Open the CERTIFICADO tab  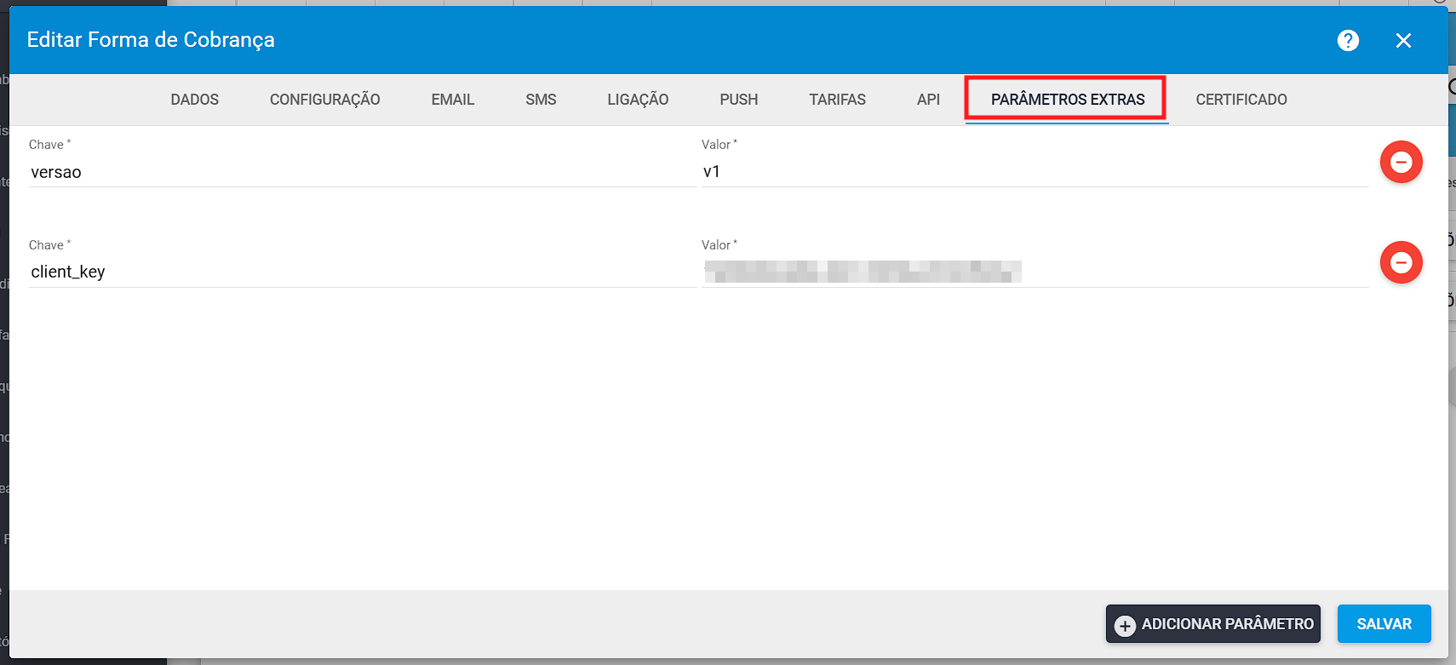click(1241, 100)
